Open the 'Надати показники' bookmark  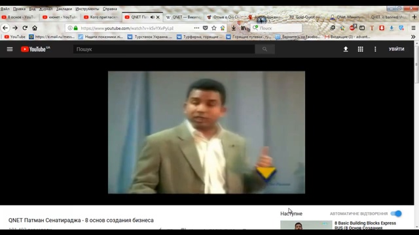[x=100, y=37]
